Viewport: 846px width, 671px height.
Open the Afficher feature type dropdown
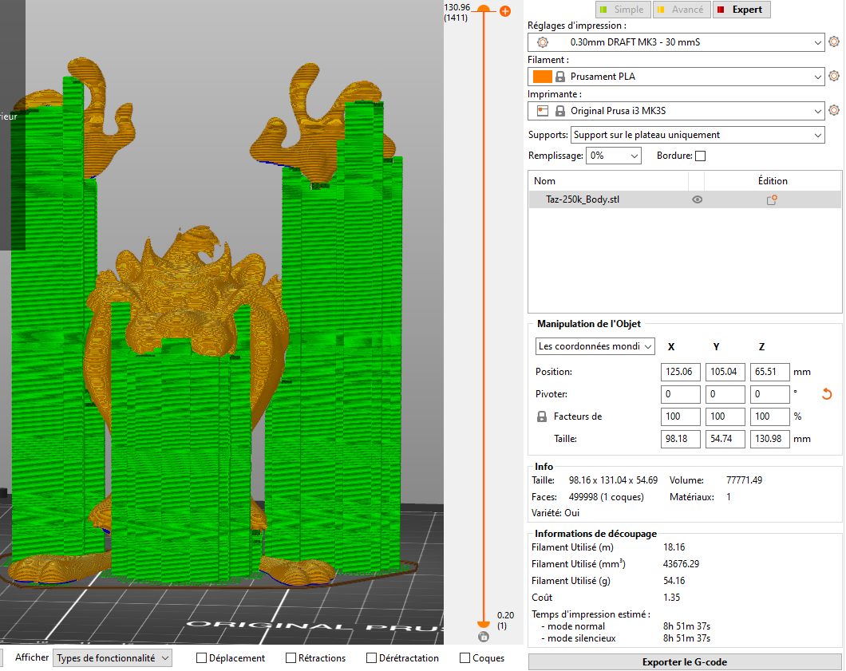coord(113,658)
